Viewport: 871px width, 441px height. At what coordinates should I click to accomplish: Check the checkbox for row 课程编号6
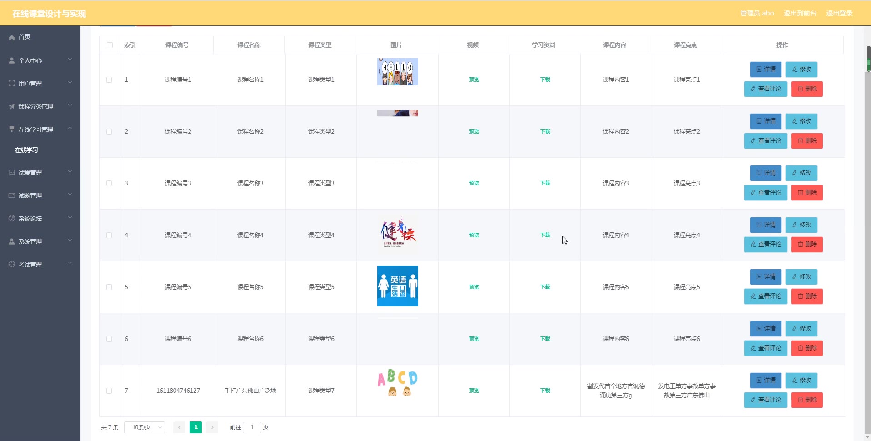pyautogui.click(x=109, y=339)
